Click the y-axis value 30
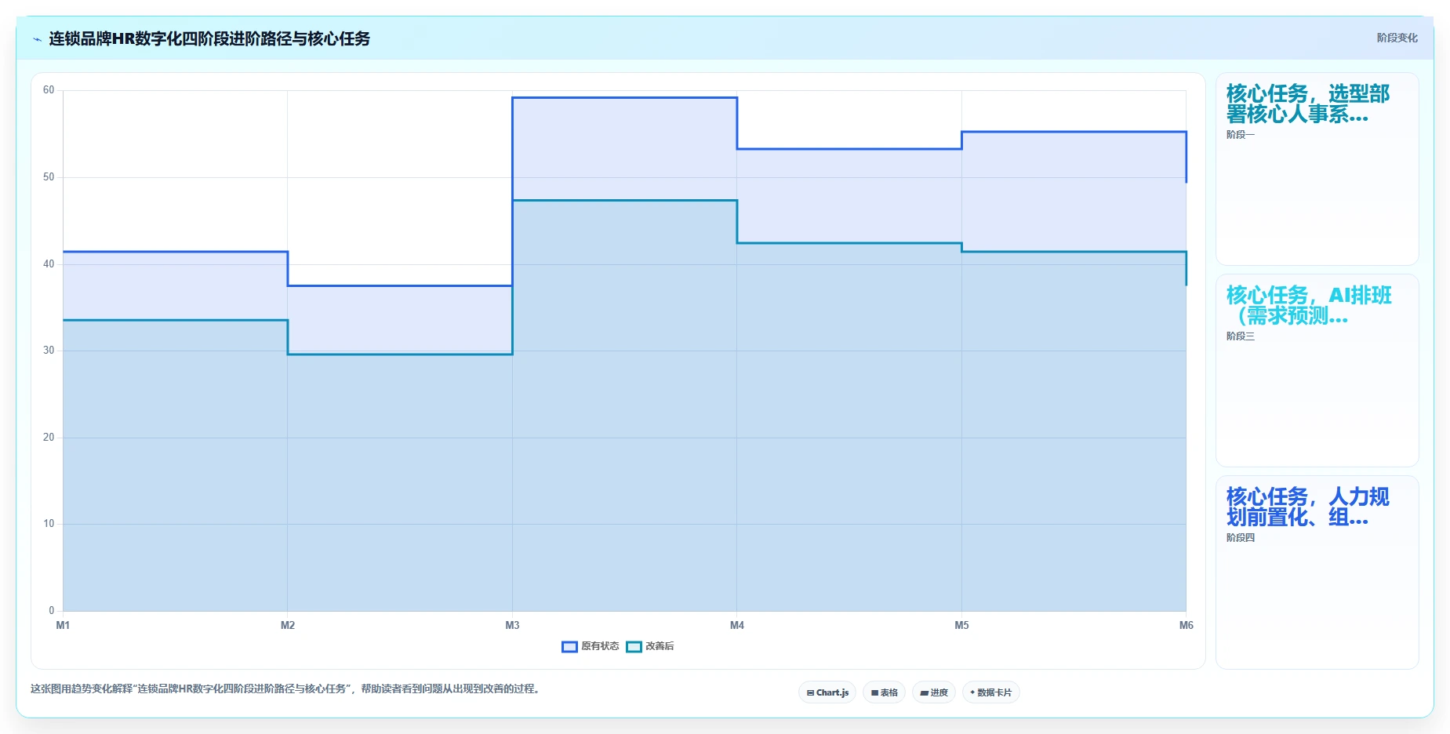 49,351
